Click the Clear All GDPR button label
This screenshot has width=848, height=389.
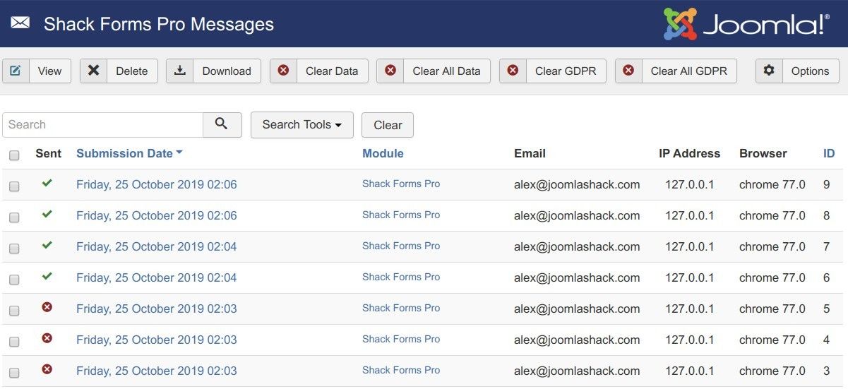689,71
